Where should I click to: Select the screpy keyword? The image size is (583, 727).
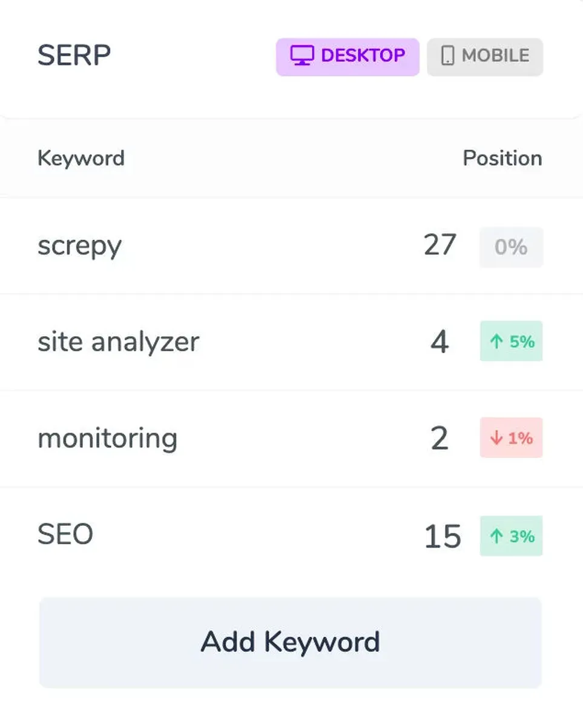79,247
